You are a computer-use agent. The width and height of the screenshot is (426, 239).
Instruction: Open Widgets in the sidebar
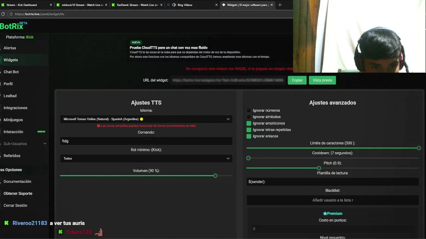(x=11, y=60)
